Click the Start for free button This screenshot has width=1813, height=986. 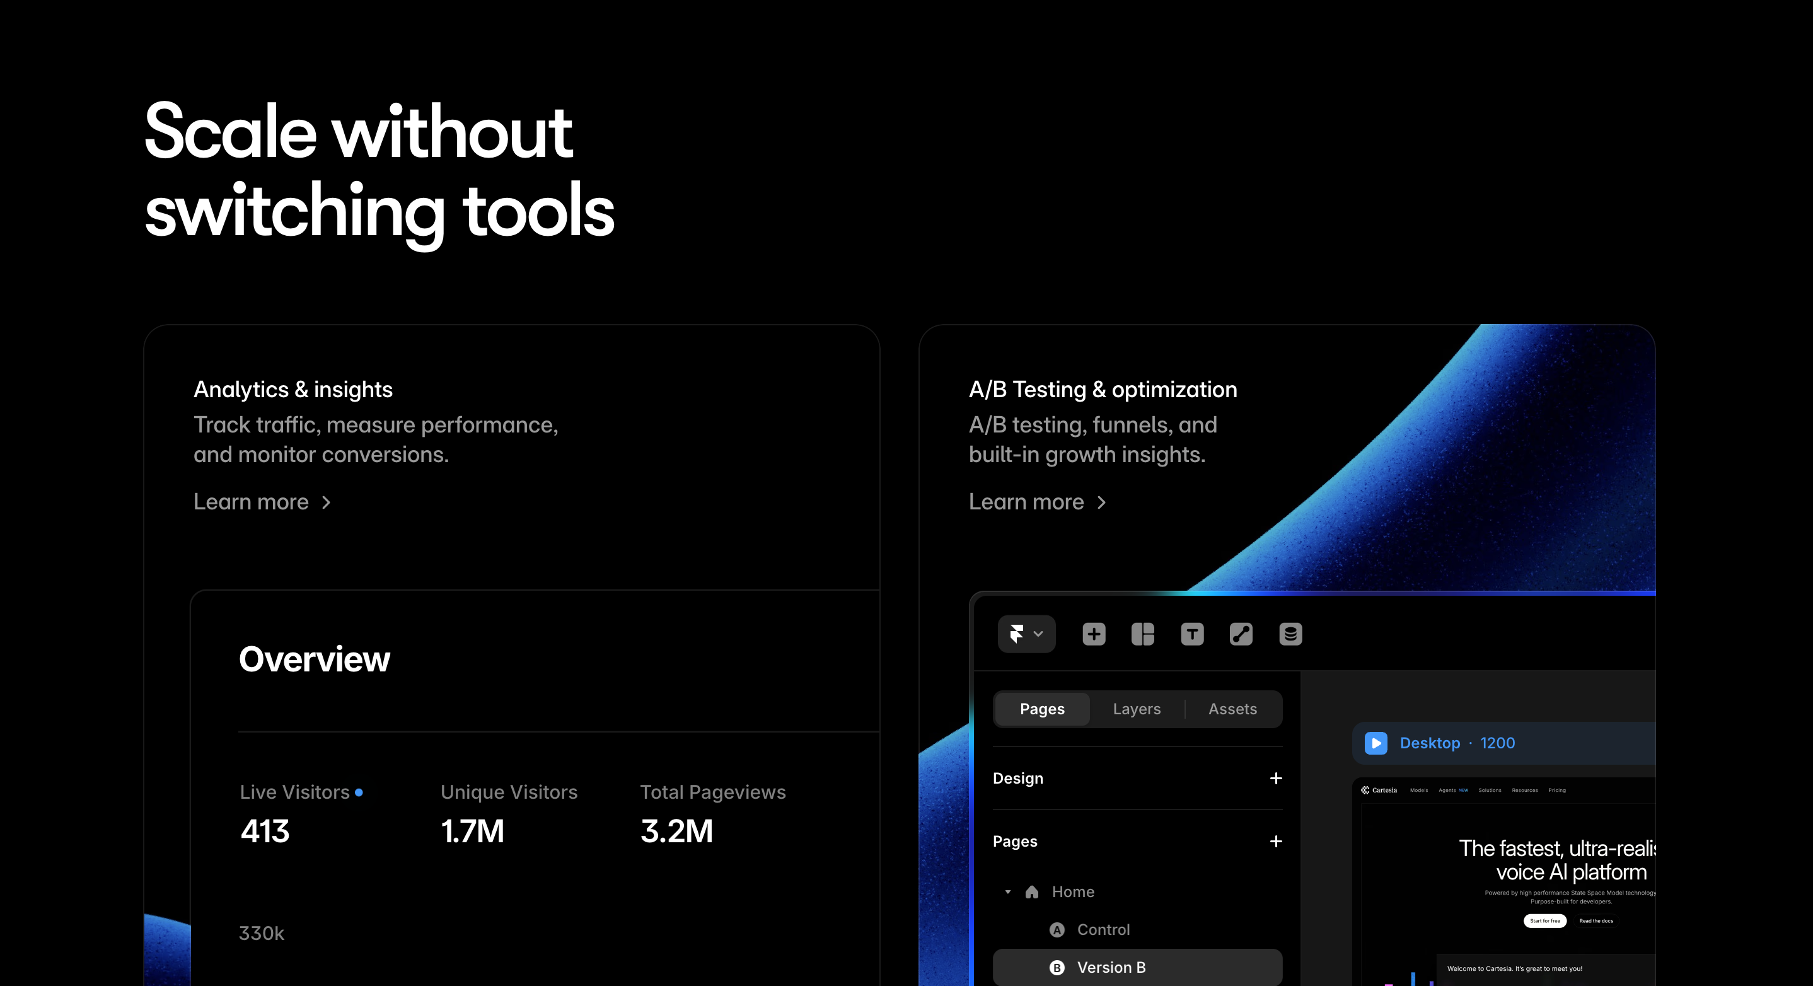click(1545, 921)
